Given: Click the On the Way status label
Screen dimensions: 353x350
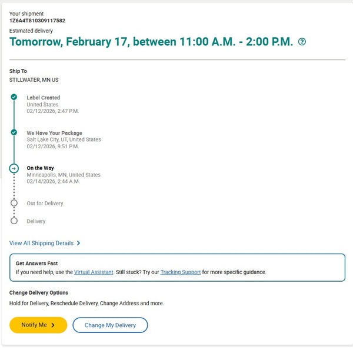Looking at the screenshot, I should tap(40, 168).
